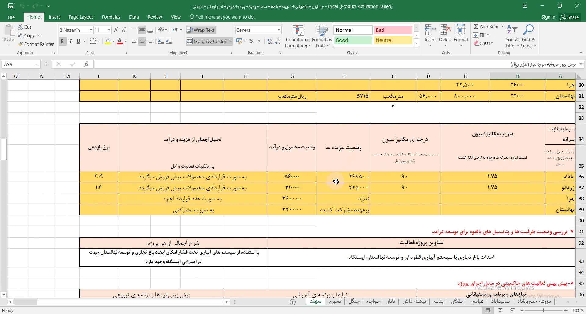
Task: Open the font name dropdown
Action: coord(91,30)
